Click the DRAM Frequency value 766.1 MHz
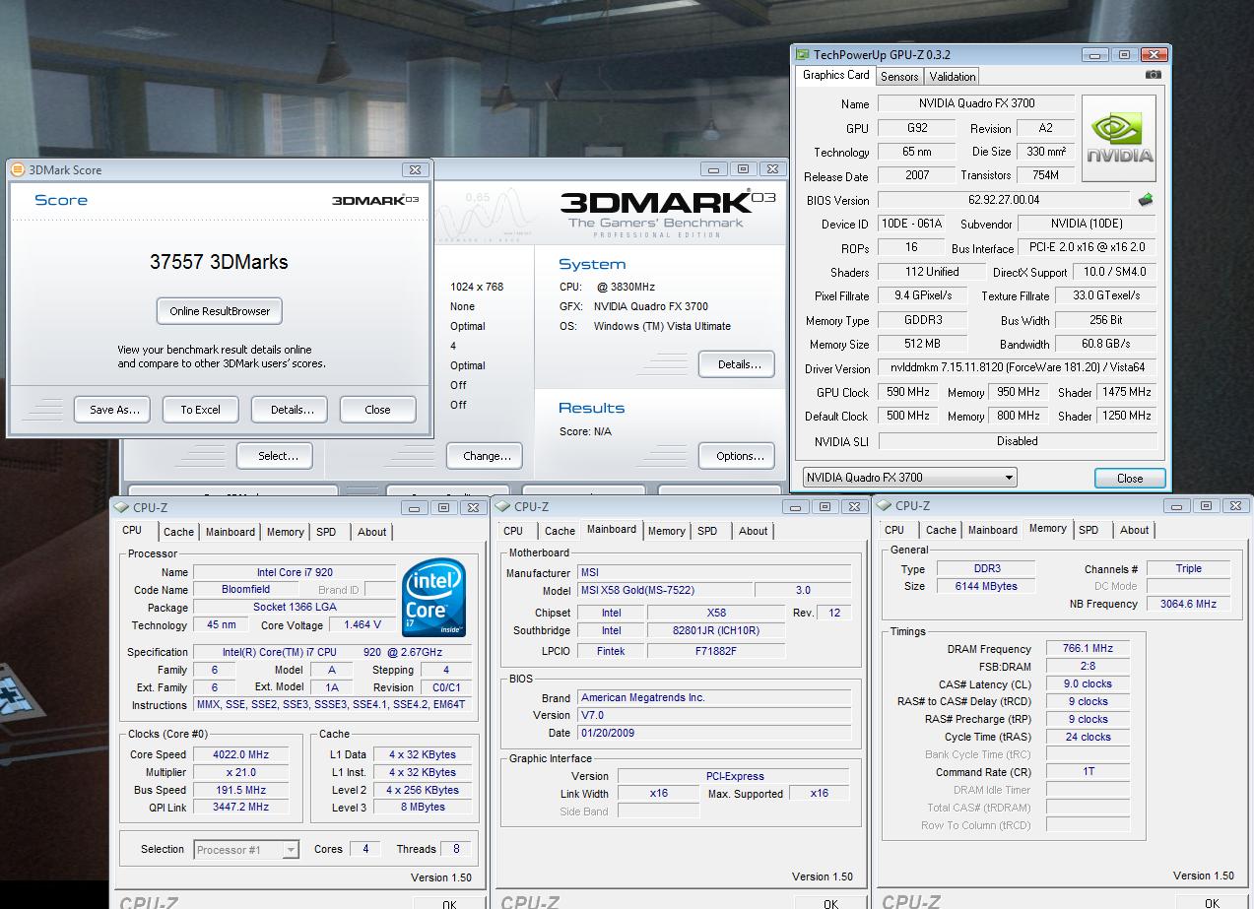This screenshot has height=909, width=1254. pyautogui.click(x=1088, y=649)
